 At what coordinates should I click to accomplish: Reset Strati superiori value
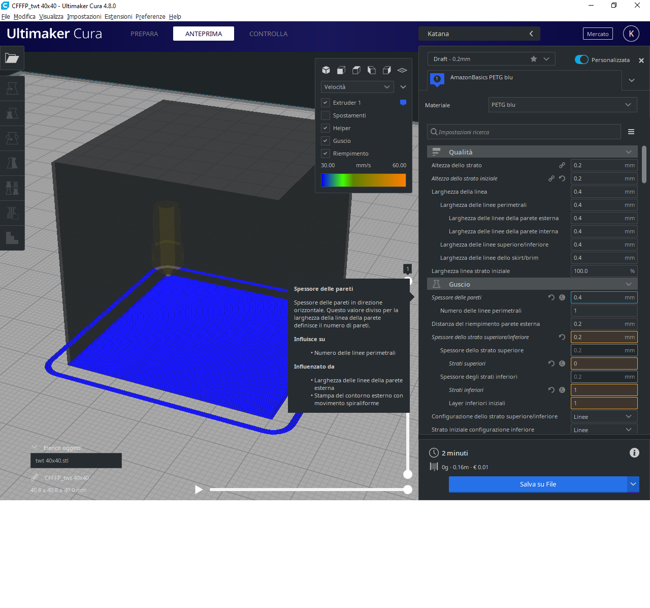coord(551,363)
